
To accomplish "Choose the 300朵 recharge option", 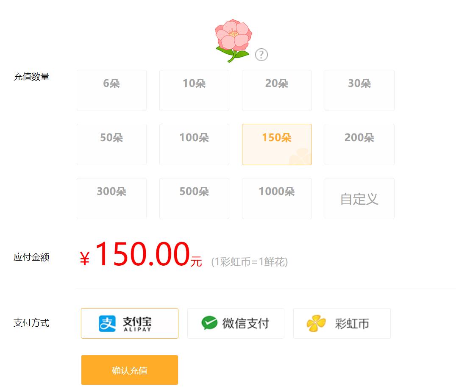I will 111,198.
